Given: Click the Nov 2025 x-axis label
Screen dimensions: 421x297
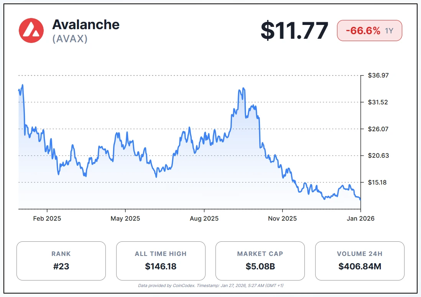Looking at the screenshot, I should click(x=282, y=219).
